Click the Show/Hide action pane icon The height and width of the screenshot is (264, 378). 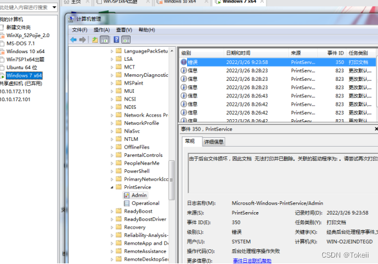[126, 40]
